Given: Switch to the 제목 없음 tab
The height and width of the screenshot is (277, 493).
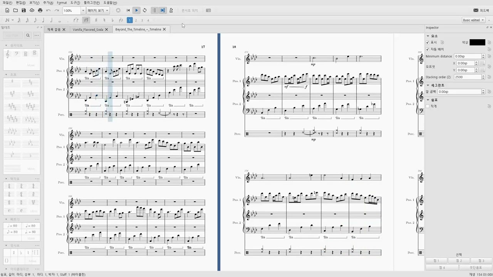Looking at the screenshot, I should tap(54, 29).
